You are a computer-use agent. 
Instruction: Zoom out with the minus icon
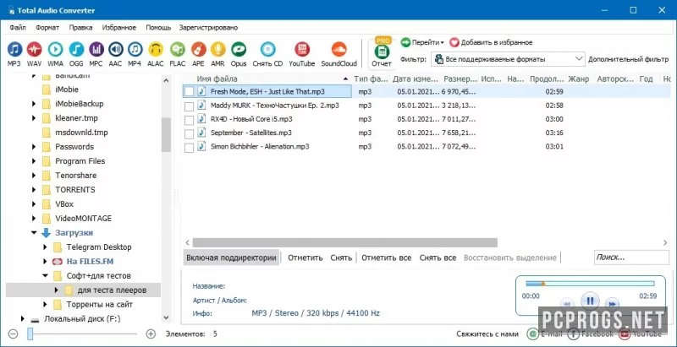[x=14, y=333]
